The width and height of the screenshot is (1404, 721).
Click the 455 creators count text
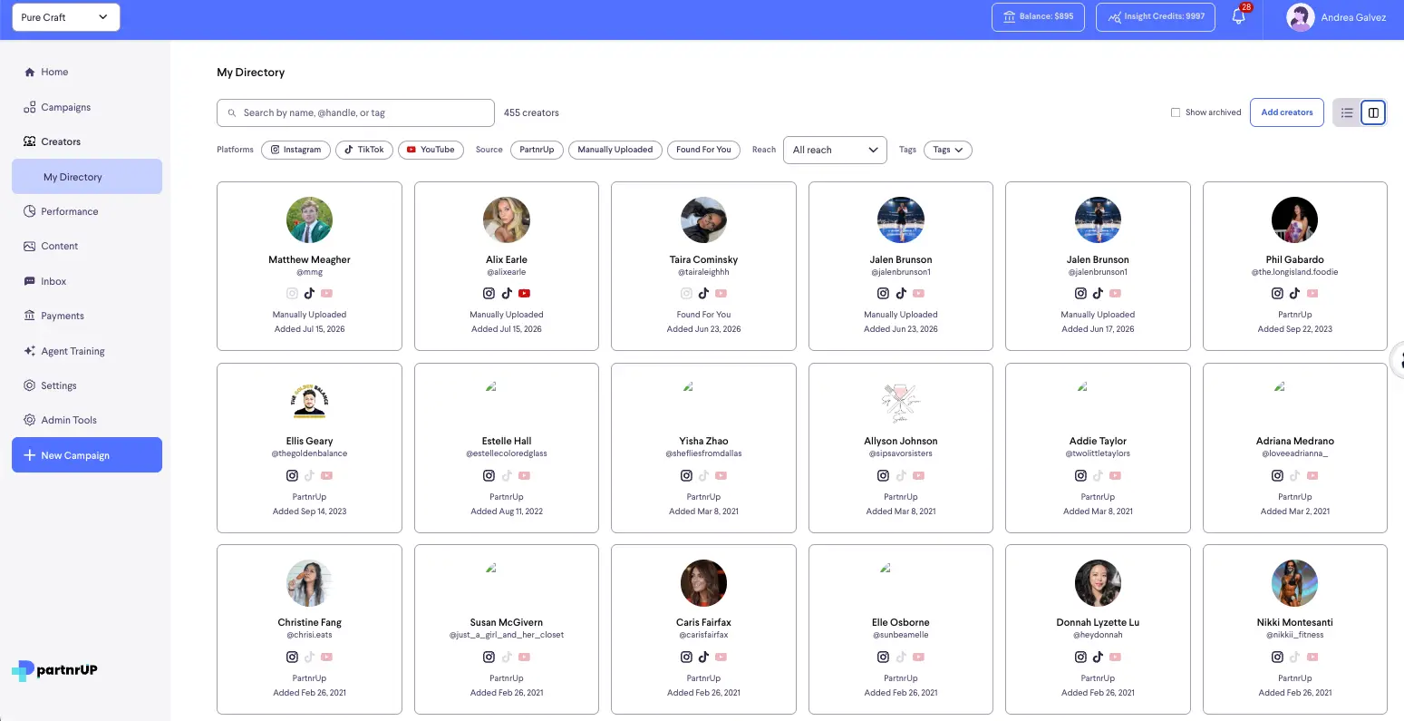531,112
